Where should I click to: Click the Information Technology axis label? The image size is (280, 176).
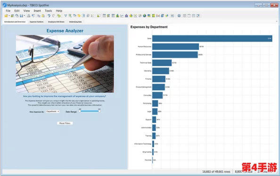[143, 144]
